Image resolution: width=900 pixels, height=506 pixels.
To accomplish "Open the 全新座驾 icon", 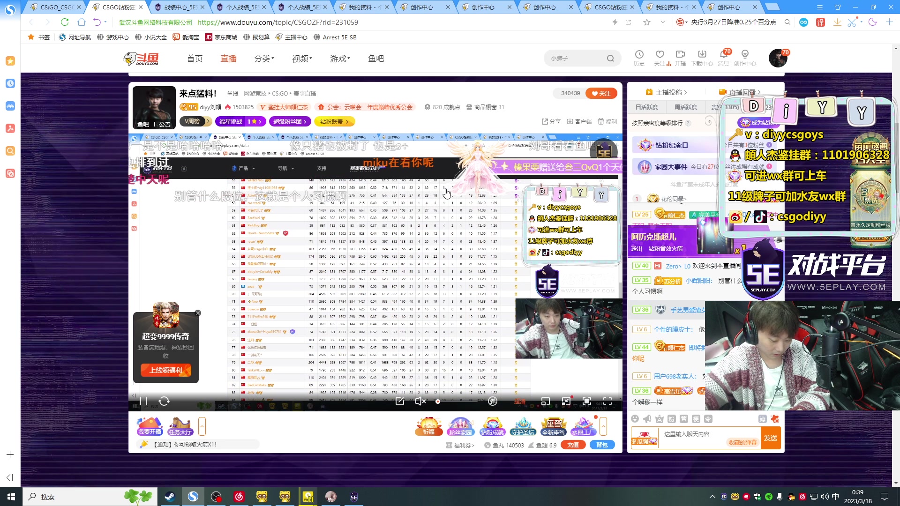I will [553, 426].
